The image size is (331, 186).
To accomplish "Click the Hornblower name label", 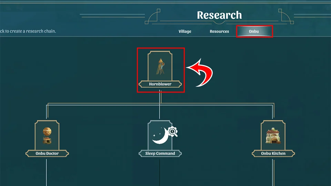I will (x=160, y=84).
